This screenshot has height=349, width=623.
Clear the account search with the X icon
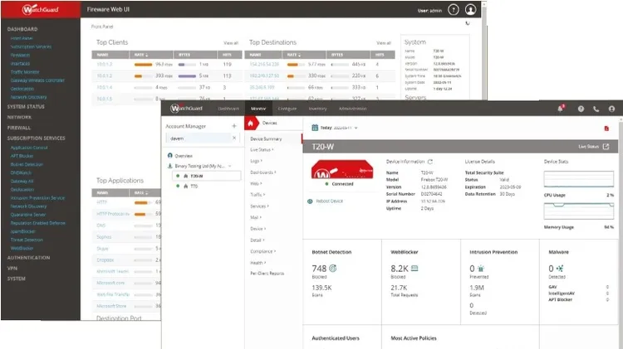point(234,138)
